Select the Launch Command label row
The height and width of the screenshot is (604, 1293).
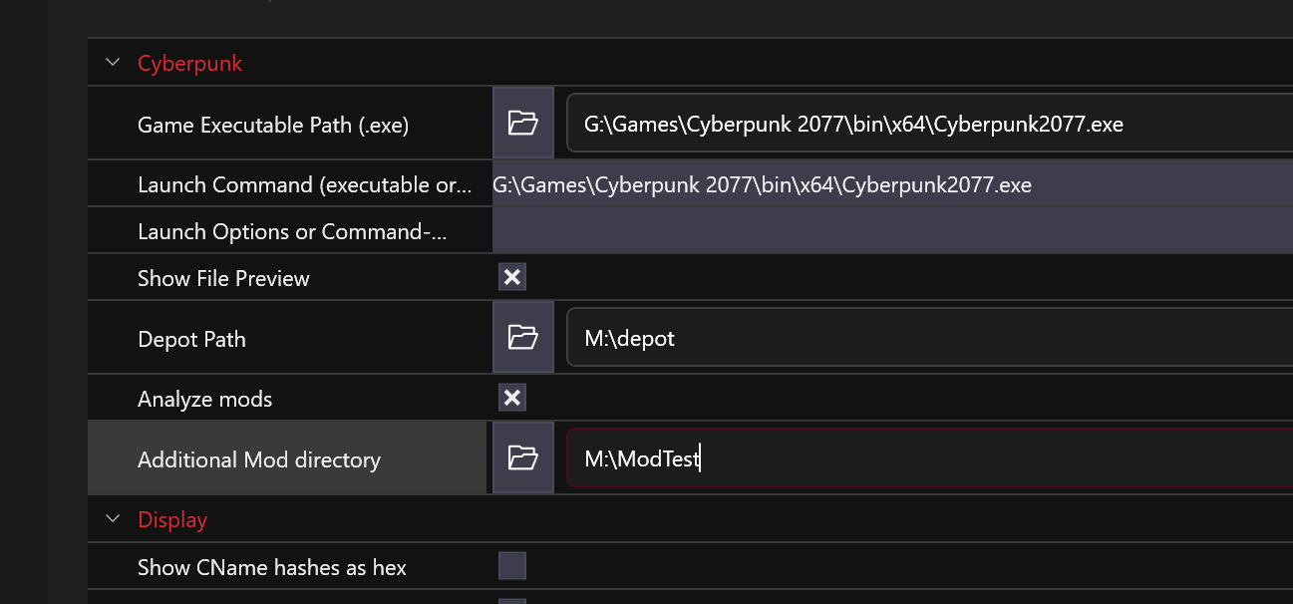point(305,184)
